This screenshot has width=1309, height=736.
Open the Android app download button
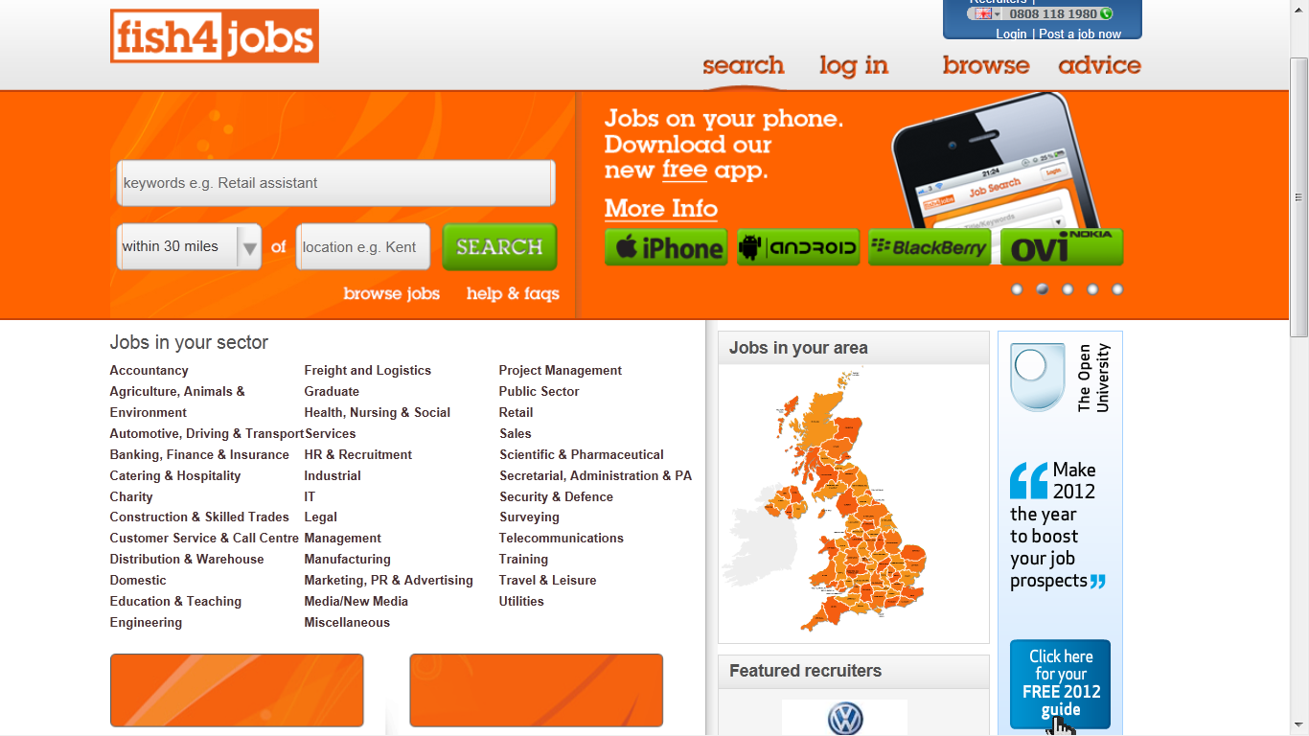click(x=798, y=247)
